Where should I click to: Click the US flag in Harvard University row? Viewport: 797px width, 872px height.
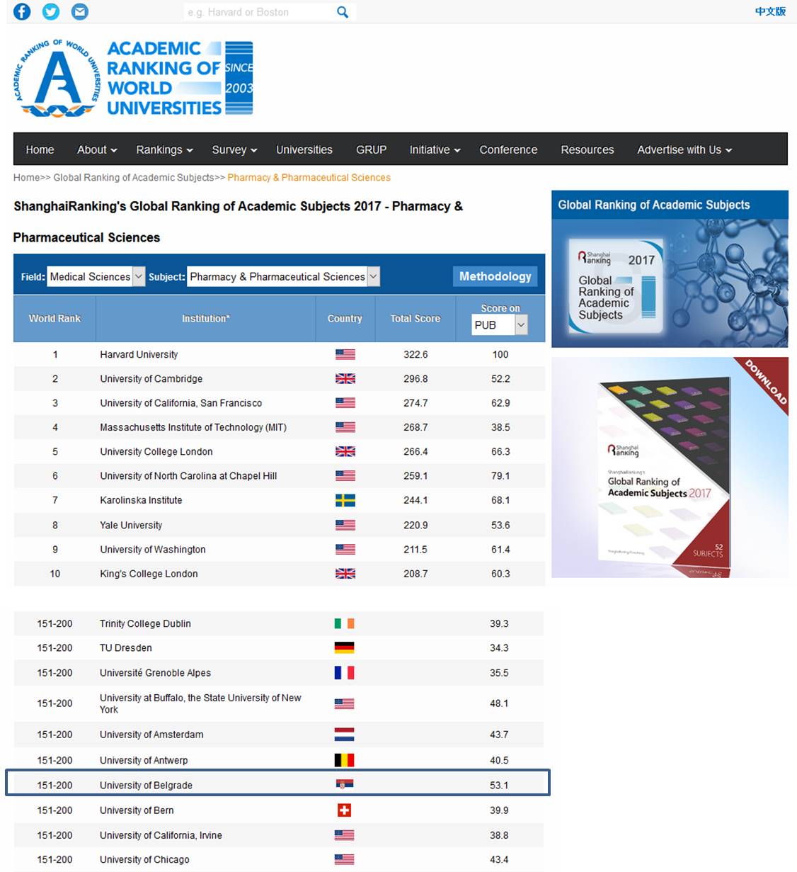345,354
